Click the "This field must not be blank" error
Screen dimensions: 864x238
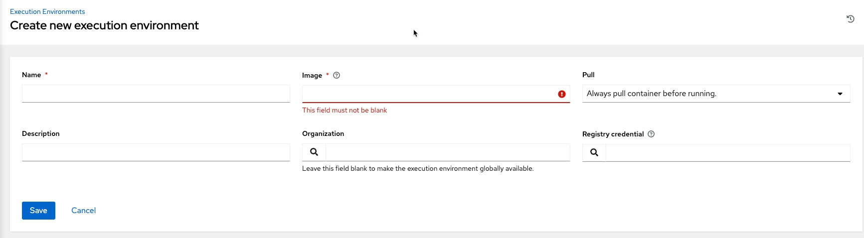click(345, 111)
